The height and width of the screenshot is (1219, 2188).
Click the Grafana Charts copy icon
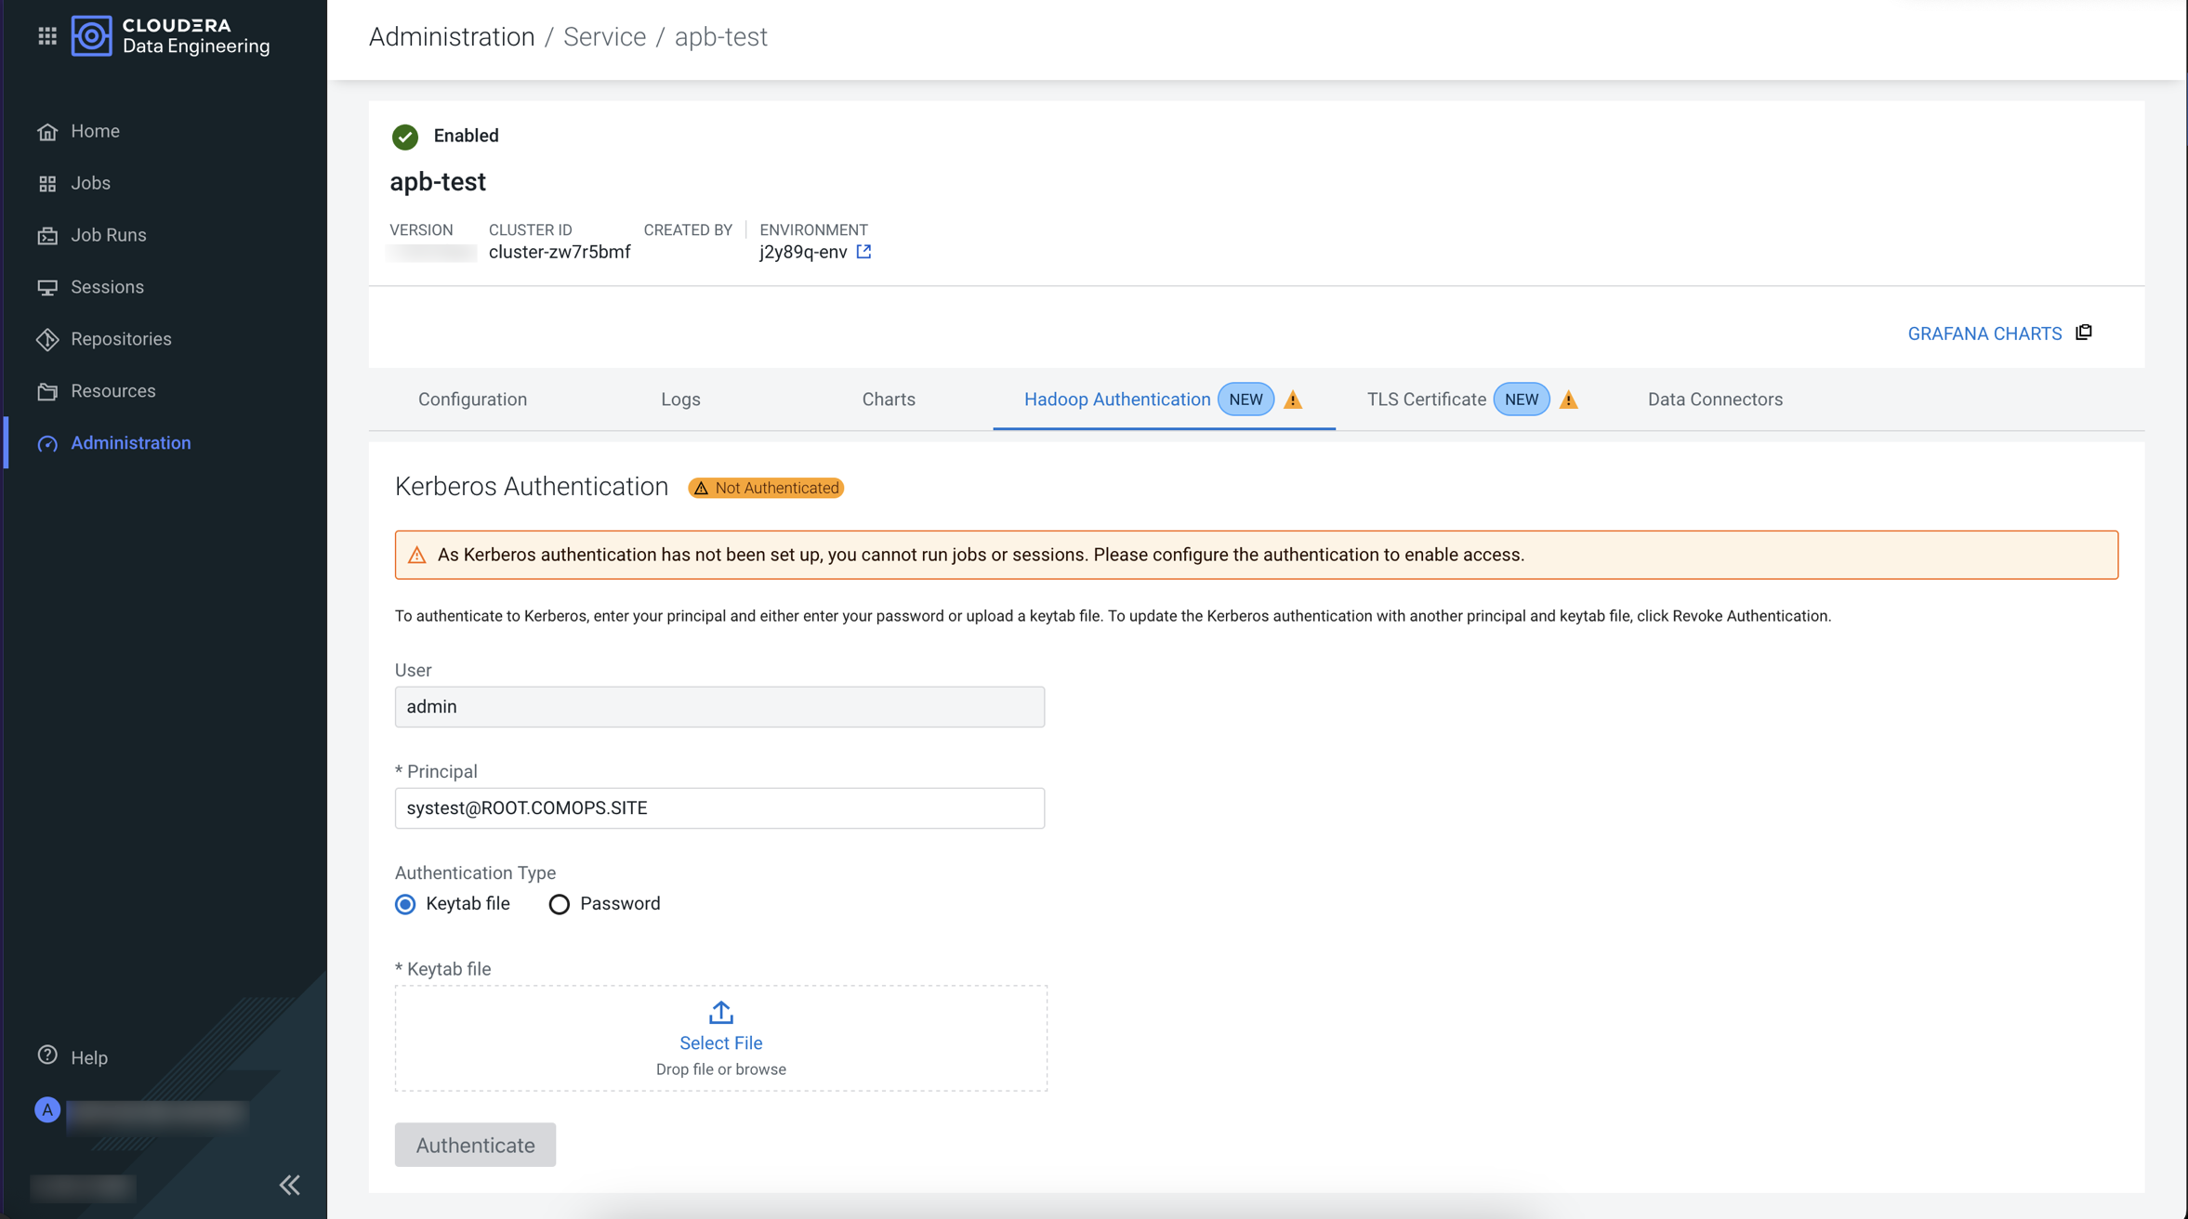pos(2084,333)
